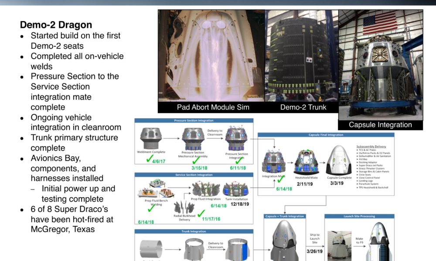Click the date 3/26/19 below Ship to Launch Site
This screenshot has width=436, height=261.
point(314,251)
